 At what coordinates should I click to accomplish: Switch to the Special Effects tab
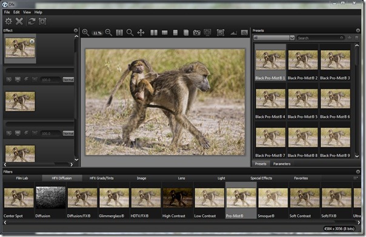[x=261, y=178]
